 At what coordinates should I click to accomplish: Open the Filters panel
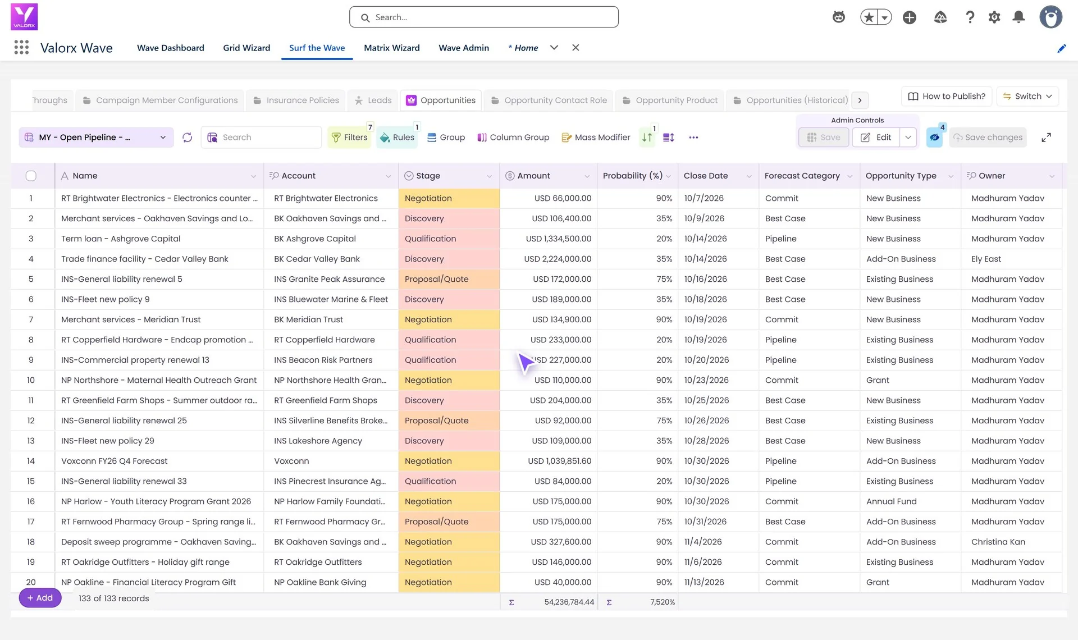tap(350, 138)
